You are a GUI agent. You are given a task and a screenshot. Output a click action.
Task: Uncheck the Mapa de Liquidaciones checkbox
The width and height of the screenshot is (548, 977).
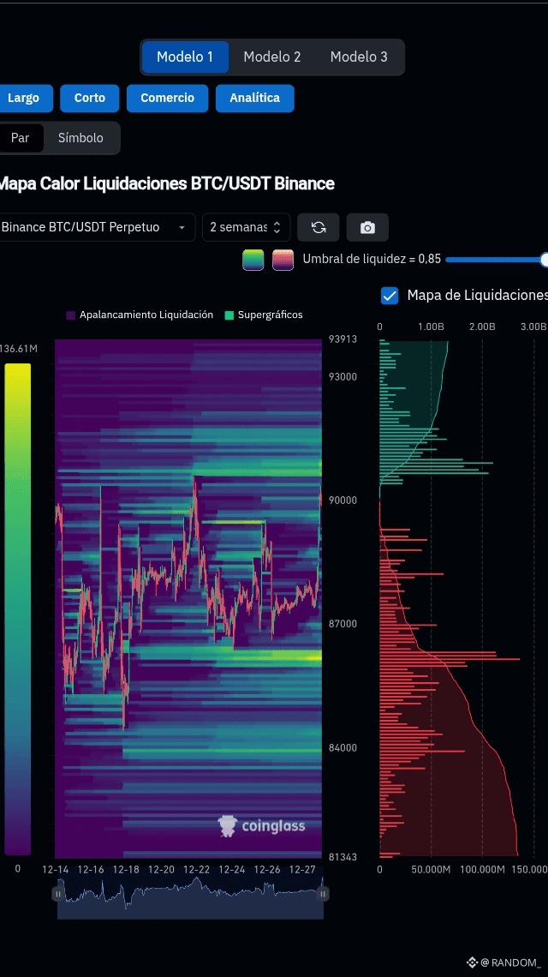[x=390, y=296]
